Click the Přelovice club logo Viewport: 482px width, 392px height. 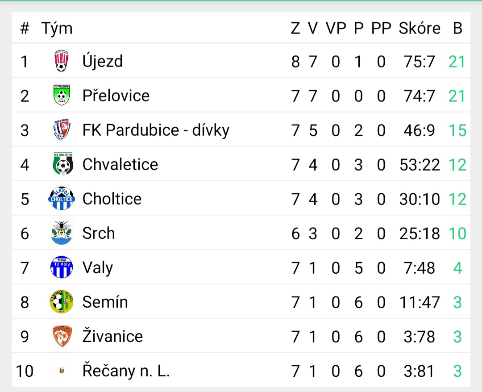pos(62,96)
